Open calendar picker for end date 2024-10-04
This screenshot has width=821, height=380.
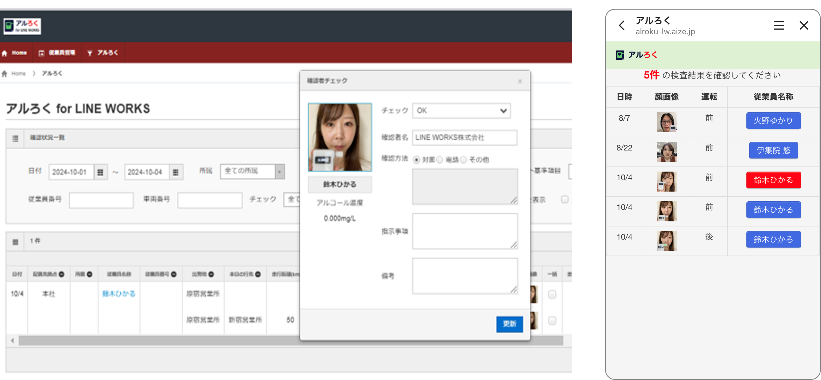pyautogui.click(x=176, y=172)
